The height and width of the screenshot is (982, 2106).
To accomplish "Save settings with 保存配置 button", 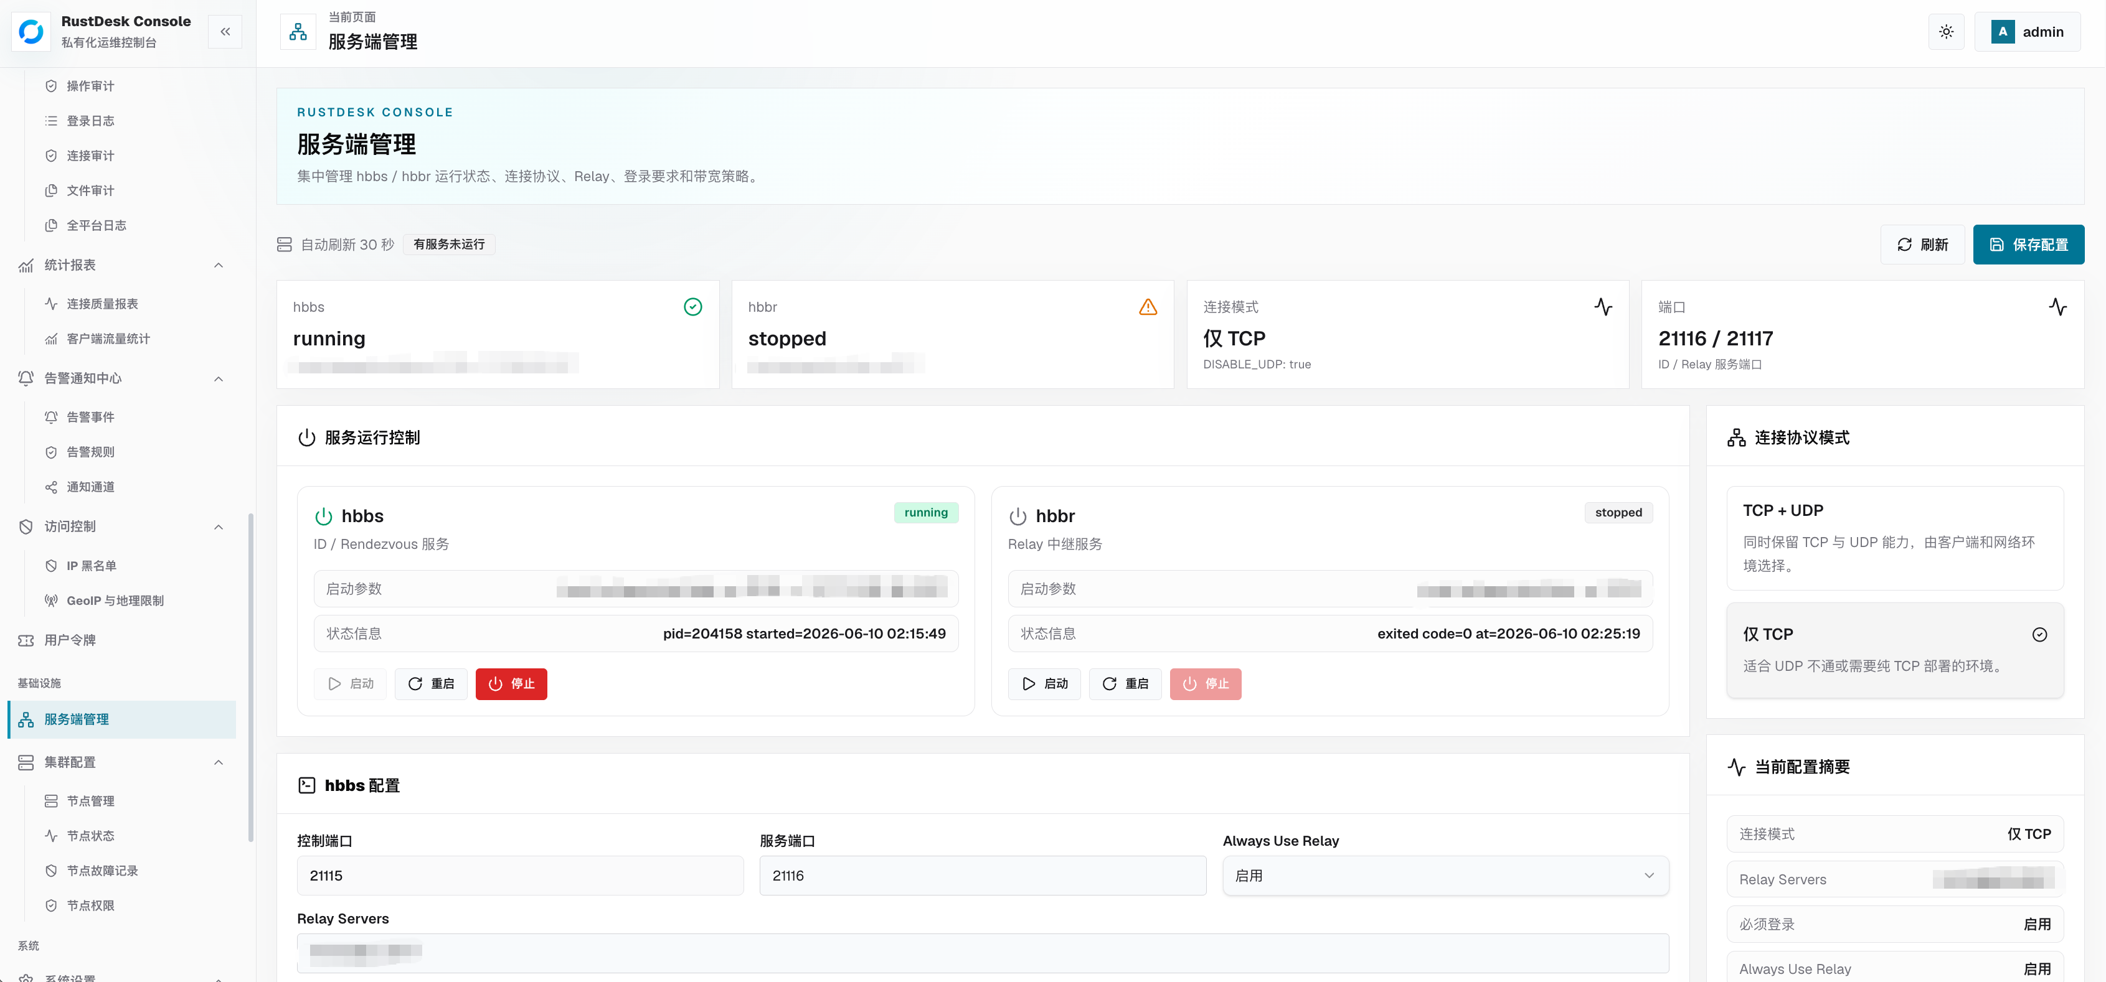I will [2028, 245].
